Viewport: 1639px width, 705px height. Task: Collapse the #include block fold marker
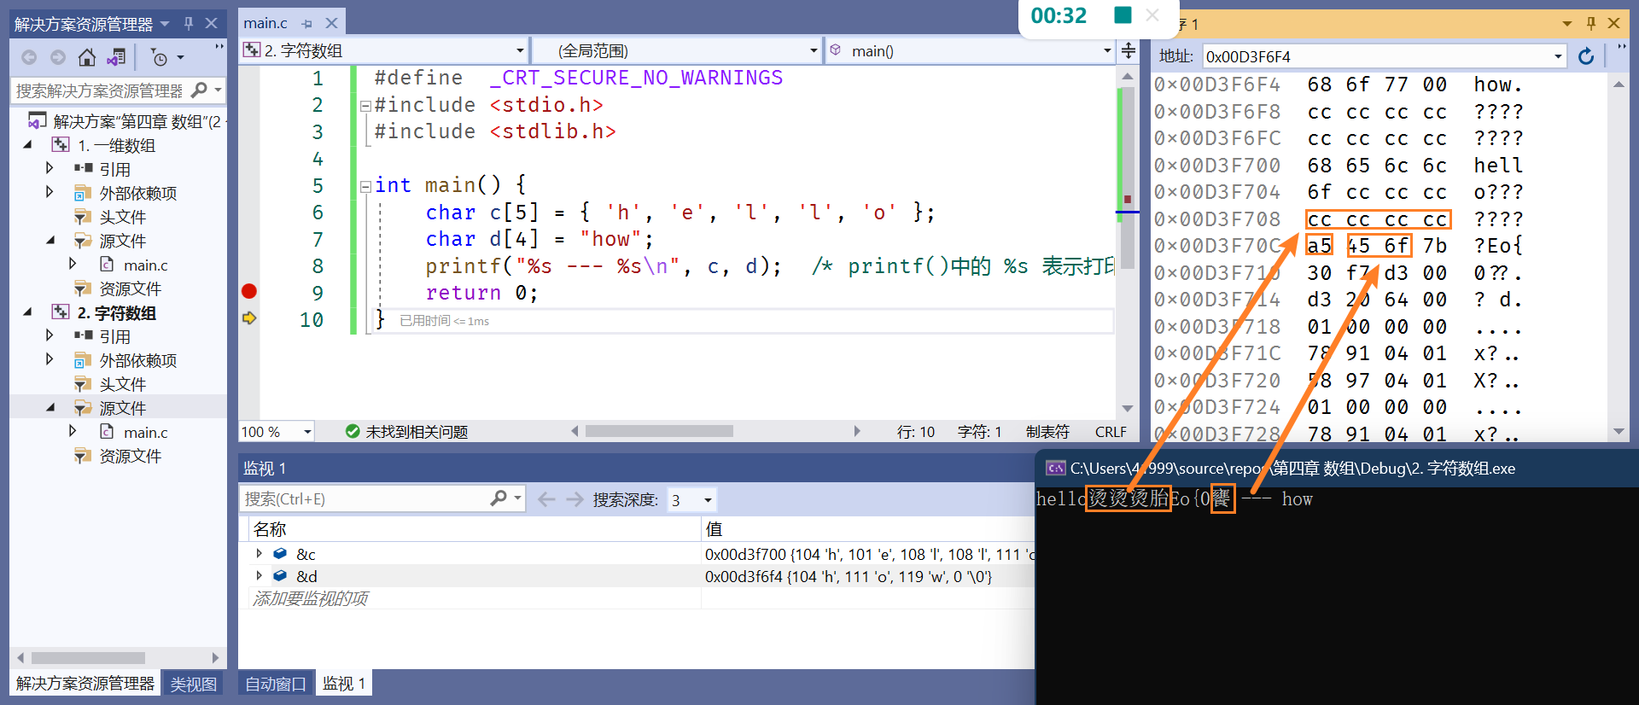click(365, 106)
